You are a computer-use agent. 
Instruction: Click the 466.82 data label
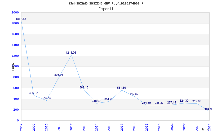(x=34, y=93)
